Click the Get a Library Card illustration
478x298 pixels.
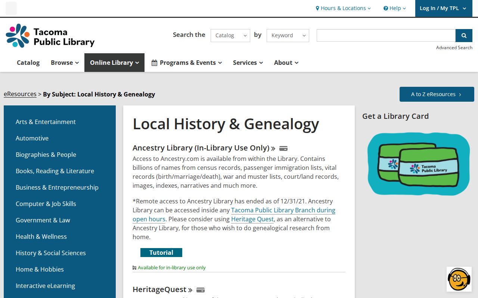tap(419, 164)
